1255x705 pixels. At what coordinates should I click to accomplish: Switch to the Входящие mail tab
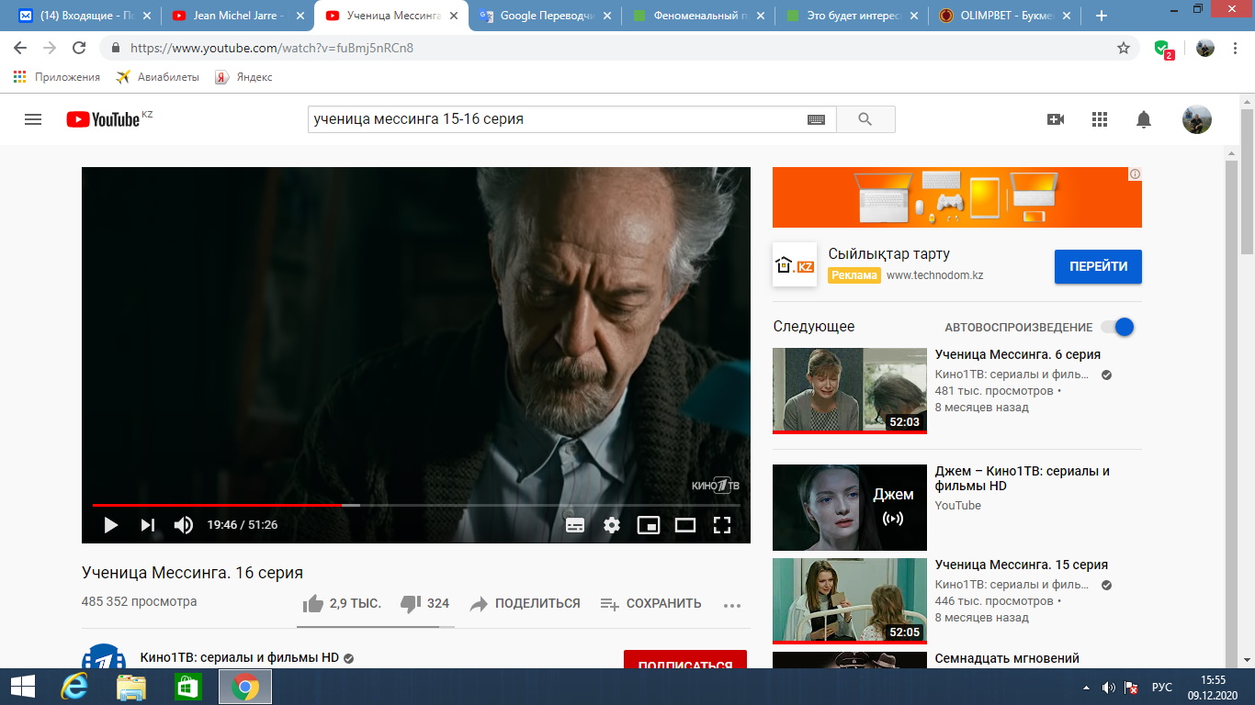pyautogui.click(x=83, y=16)
